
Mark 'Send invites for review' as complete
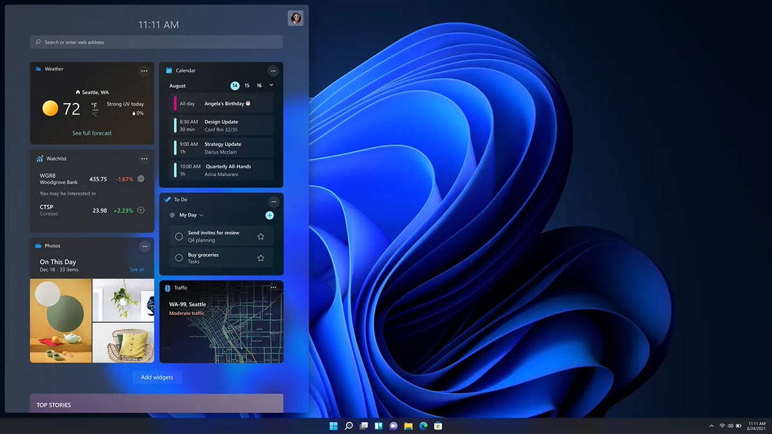[178, 235]
